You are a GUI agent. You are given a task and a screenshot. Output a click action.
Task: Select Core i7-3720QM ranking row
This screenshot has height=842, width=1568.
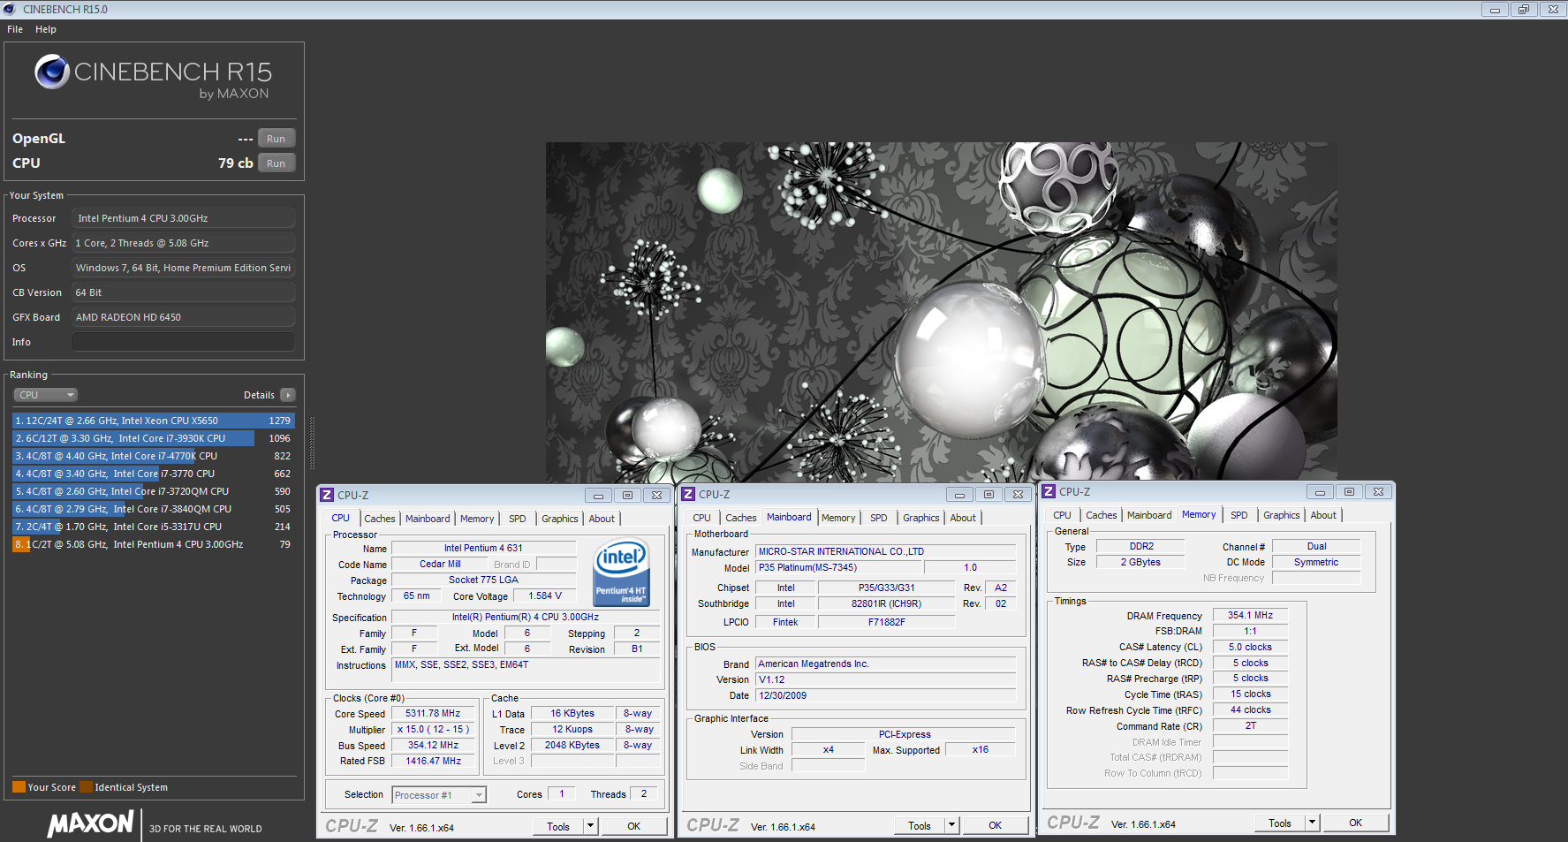point(152,491)
